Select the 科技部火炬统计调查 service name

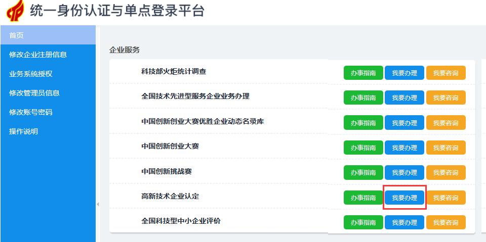pyautogui.click(x=174, y=71)
